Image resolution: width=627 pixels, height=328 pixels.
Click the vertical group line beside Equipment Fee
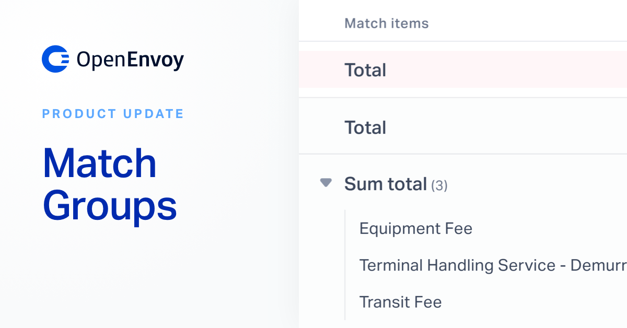pyautogui.click(x=345, y=265)
